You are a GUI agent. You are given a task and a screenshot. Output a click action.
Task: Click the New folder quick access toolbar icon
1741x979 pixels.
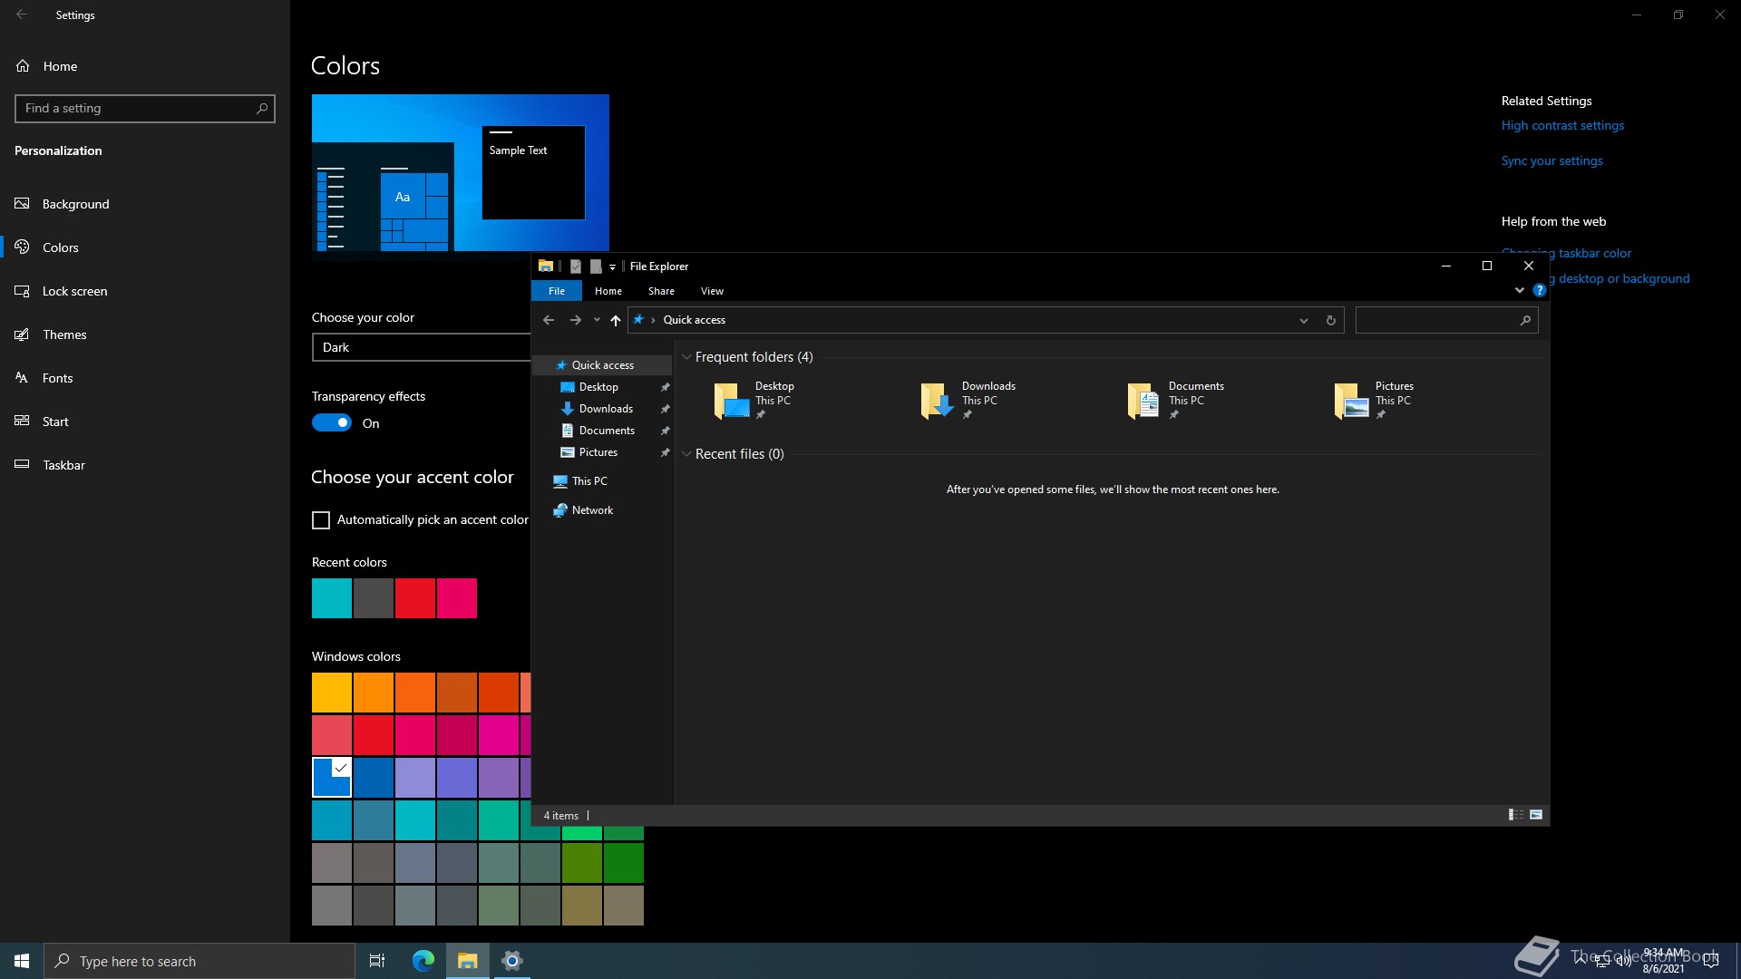click(596, 266)
